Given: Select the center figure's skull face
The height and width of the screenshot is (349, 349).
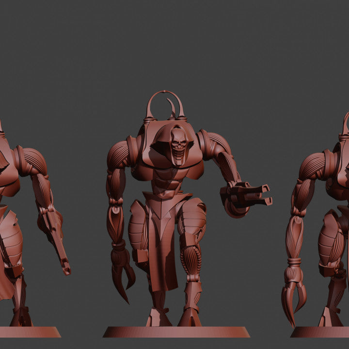Looking at the screenshot, I should 178,145.
